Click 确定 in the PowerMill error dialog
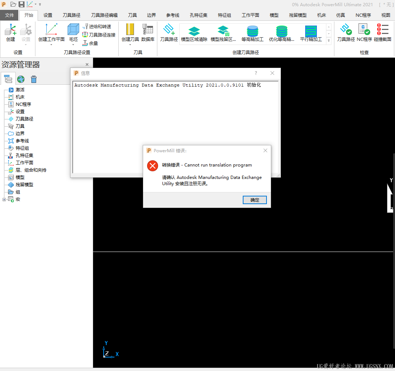 click(x=254, y=200)
